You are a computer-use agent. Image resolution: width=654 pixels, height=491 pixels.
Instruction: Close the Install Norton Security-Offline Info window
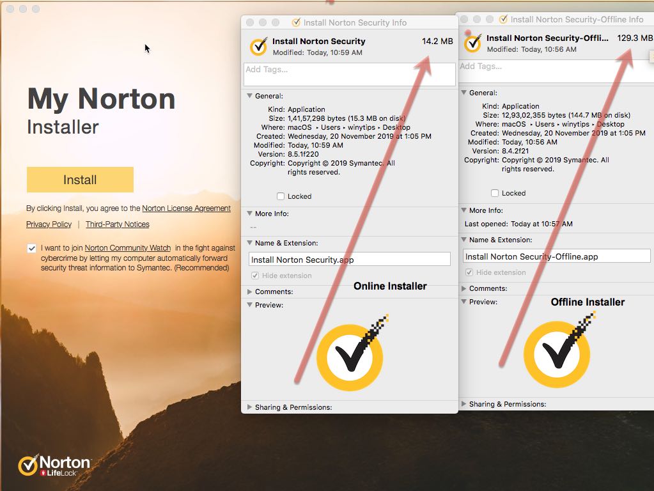pyautogui.click(x=463, y=20)
